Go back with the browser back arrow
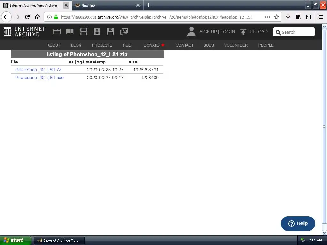The image size is (327, 245). (x=6, y=17)
